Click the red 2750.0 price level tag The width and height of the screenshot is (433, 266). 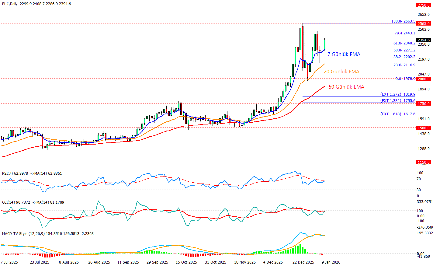point(424,5)
